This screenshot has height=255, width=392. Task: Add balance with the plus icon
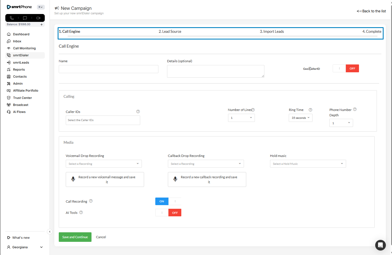click(x=41, y=25)
